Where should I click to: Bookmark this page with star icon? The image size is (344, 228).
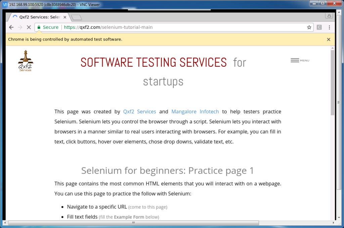point(309,27)
